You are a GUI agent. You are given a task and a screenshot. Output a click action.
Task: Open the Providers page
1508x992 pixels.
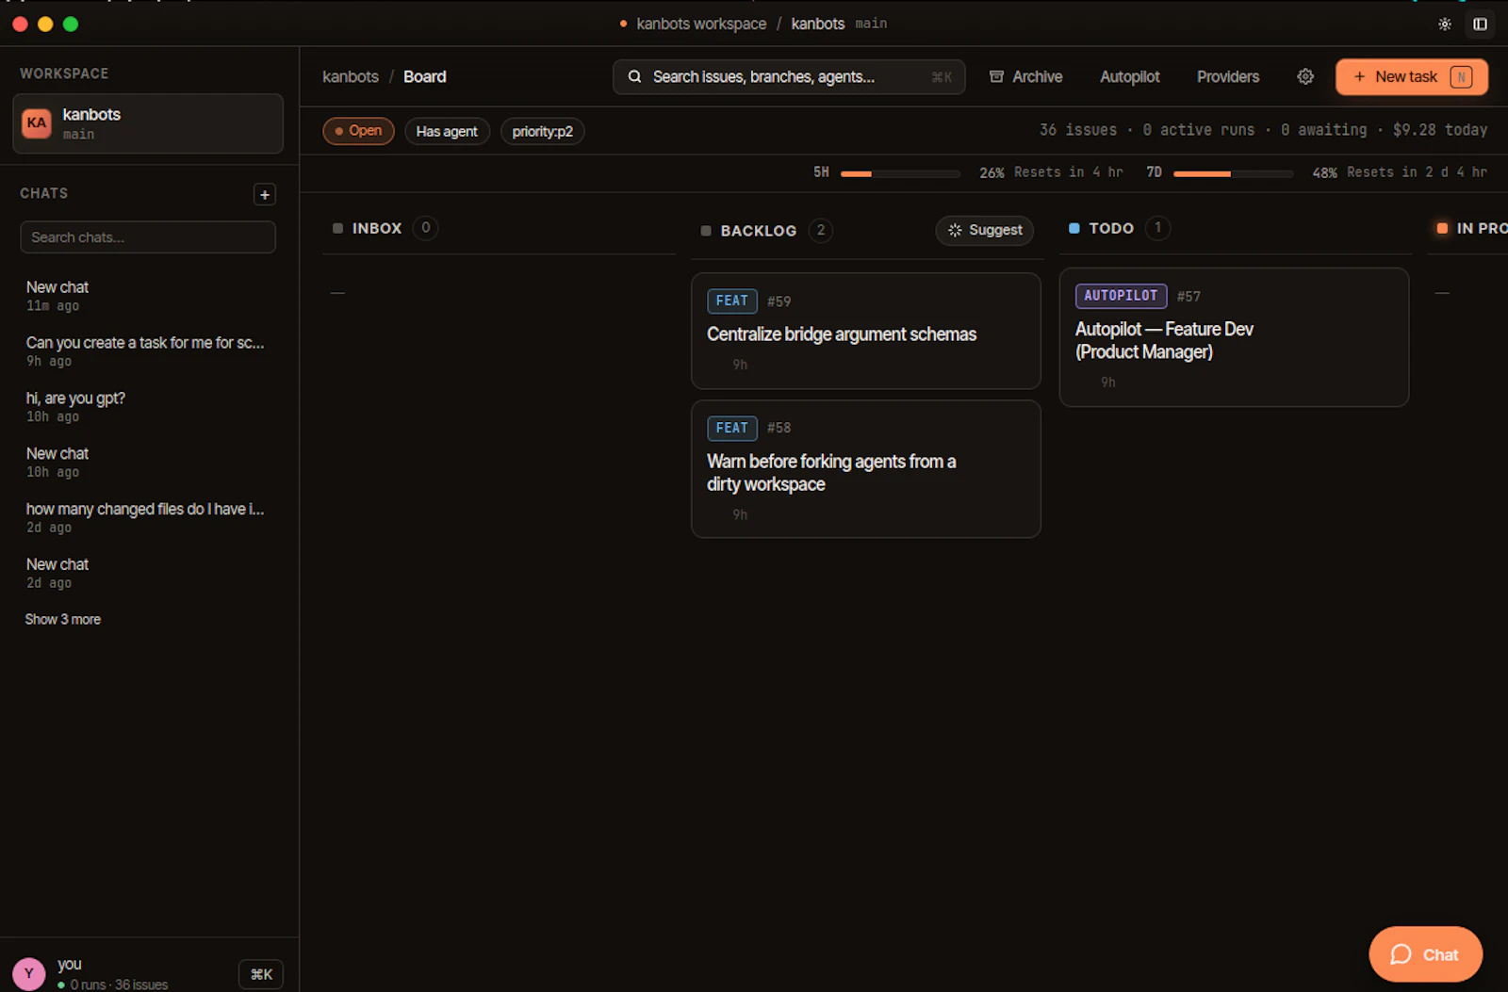1227,76
